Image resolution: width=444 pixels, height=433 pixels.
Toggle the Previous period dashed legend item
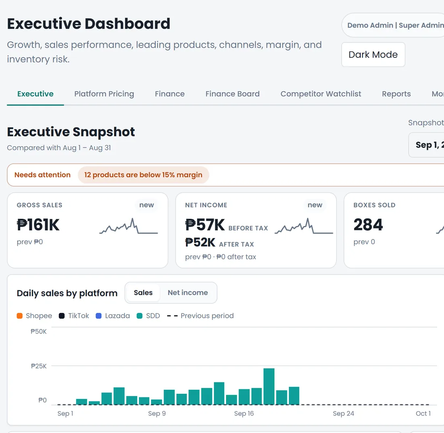[201, 316]
